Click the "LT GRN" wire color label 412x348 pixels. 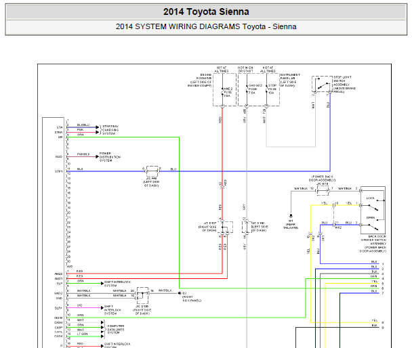tap(82, 334)
